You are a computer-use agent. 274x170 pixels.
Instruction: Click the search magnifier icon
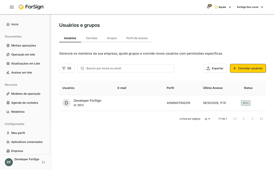[x=82, y=68]
